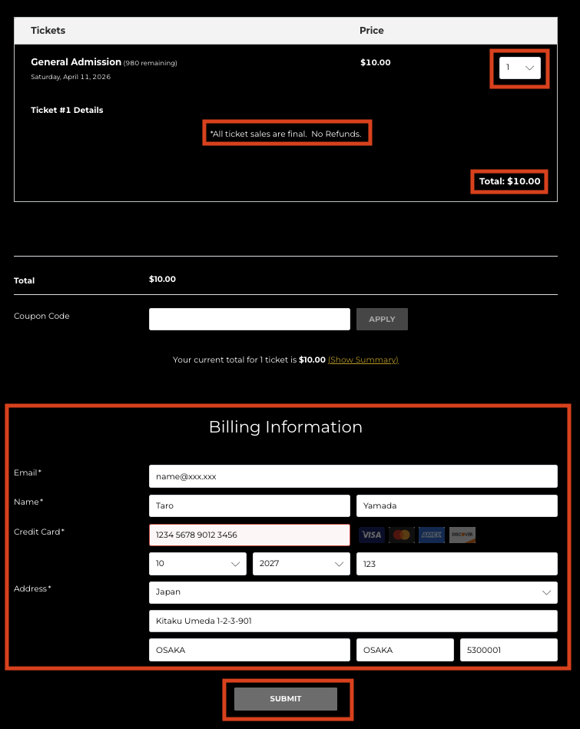Select the country dropdown showing Japan
Screen dimensions: 580x729
(x=353, y=593)
